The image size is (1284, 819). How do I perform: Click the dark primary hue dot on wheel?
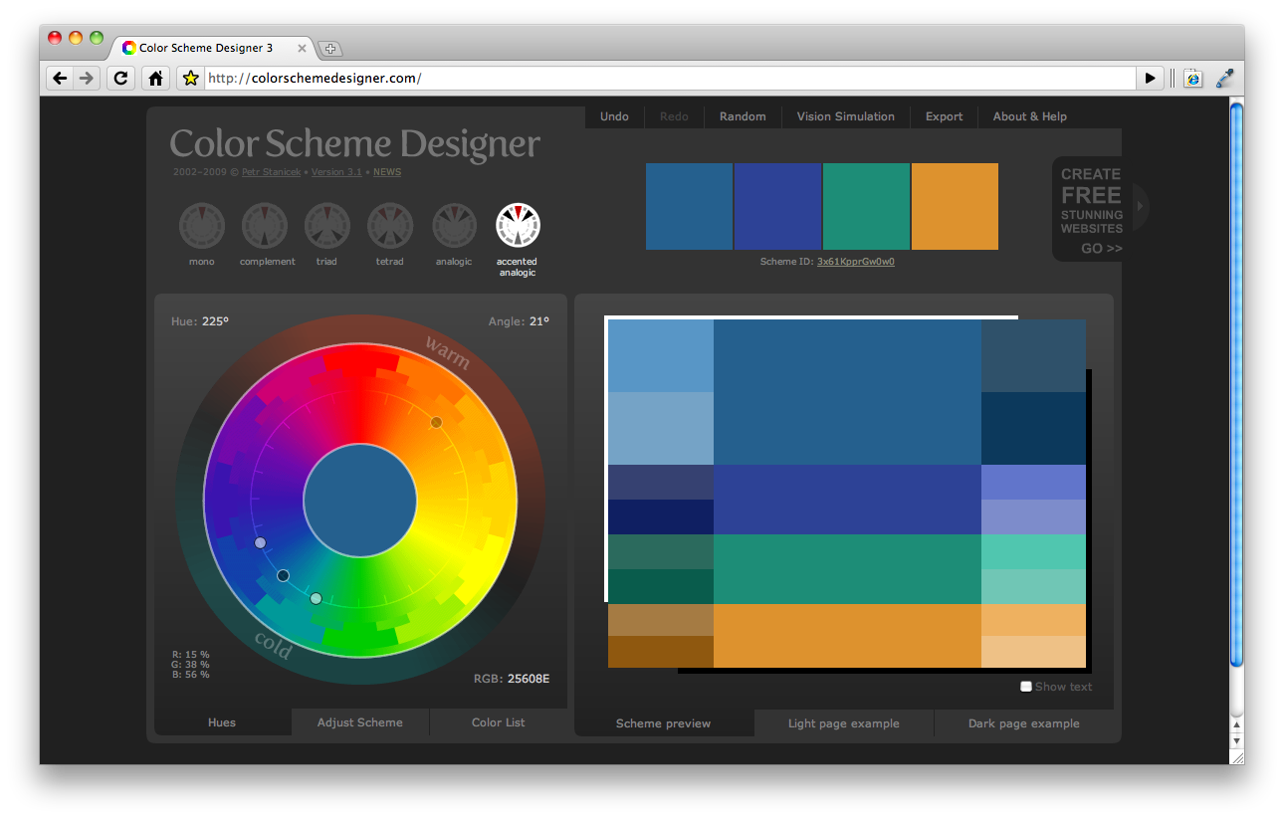point(283,576)
